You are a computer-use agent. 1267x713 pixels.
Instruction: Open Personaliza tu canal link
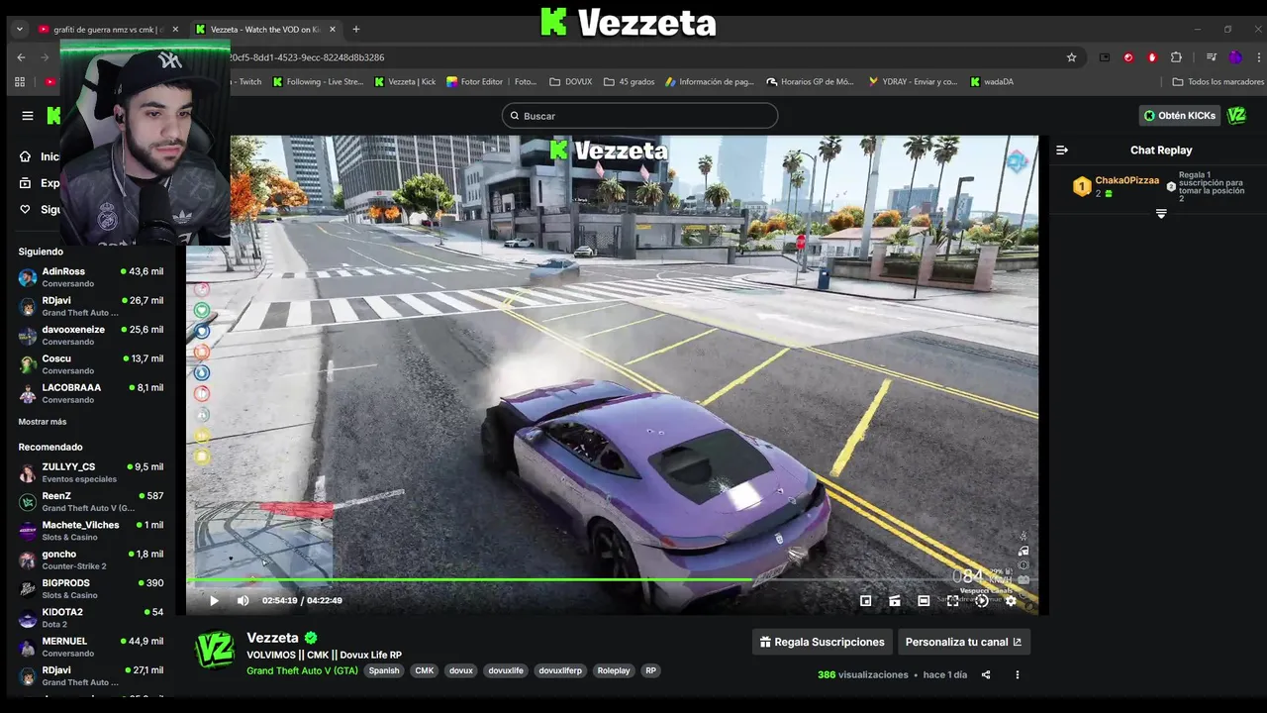[x=963, y=642]
